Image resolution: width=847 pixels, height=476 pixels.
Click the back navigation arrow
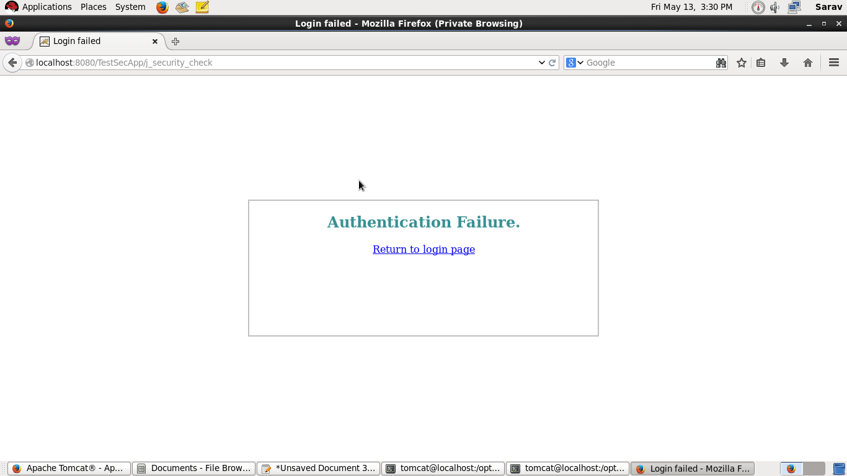[12, 62]
